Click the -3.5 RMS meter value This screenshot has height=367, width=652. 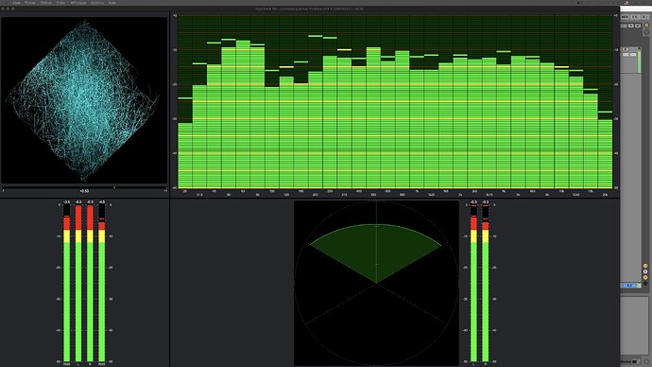coord(66,201)
